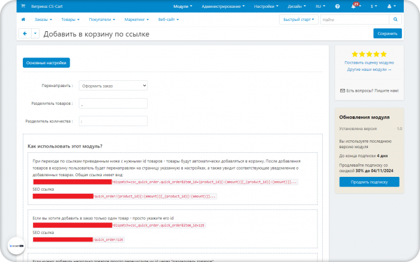Click the search magnifier button
This screenshot has height=262, width=420.
pos(395,19)
